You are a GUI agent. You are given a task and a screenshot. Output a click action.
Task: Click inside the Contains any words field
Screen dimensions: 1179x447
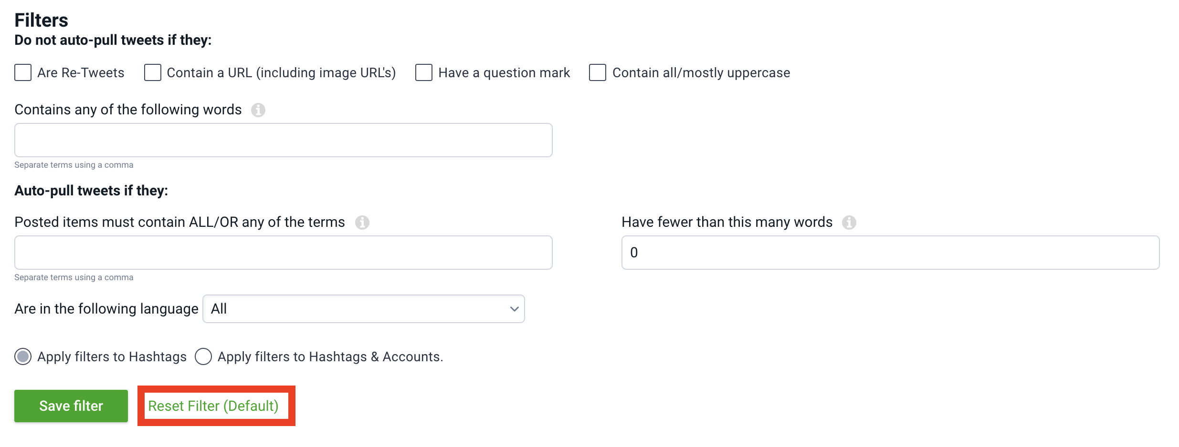click(x=283, y=140)
